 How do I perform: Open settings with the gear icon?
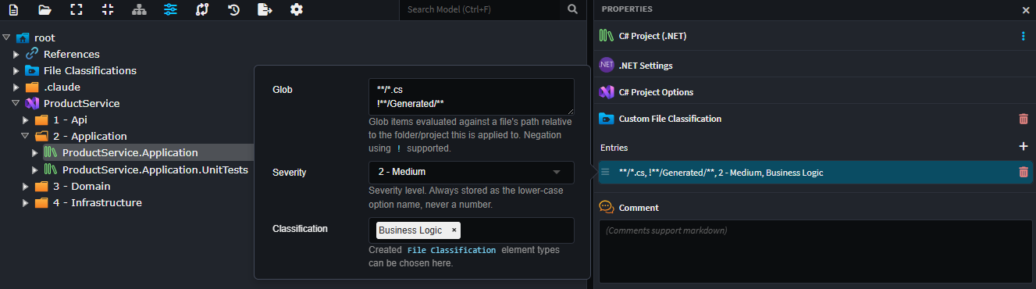click(296, 10)
